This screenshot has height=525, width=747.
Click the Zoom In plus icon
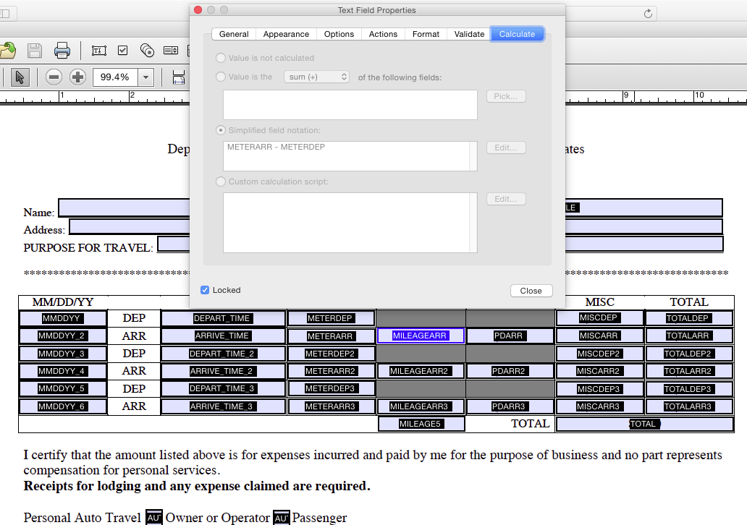coord(77,77)
